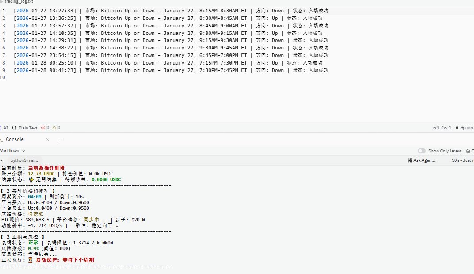Click the log entry at 13:57:37
The width and height of the screenshot is (474, 274).
point(171,26)
